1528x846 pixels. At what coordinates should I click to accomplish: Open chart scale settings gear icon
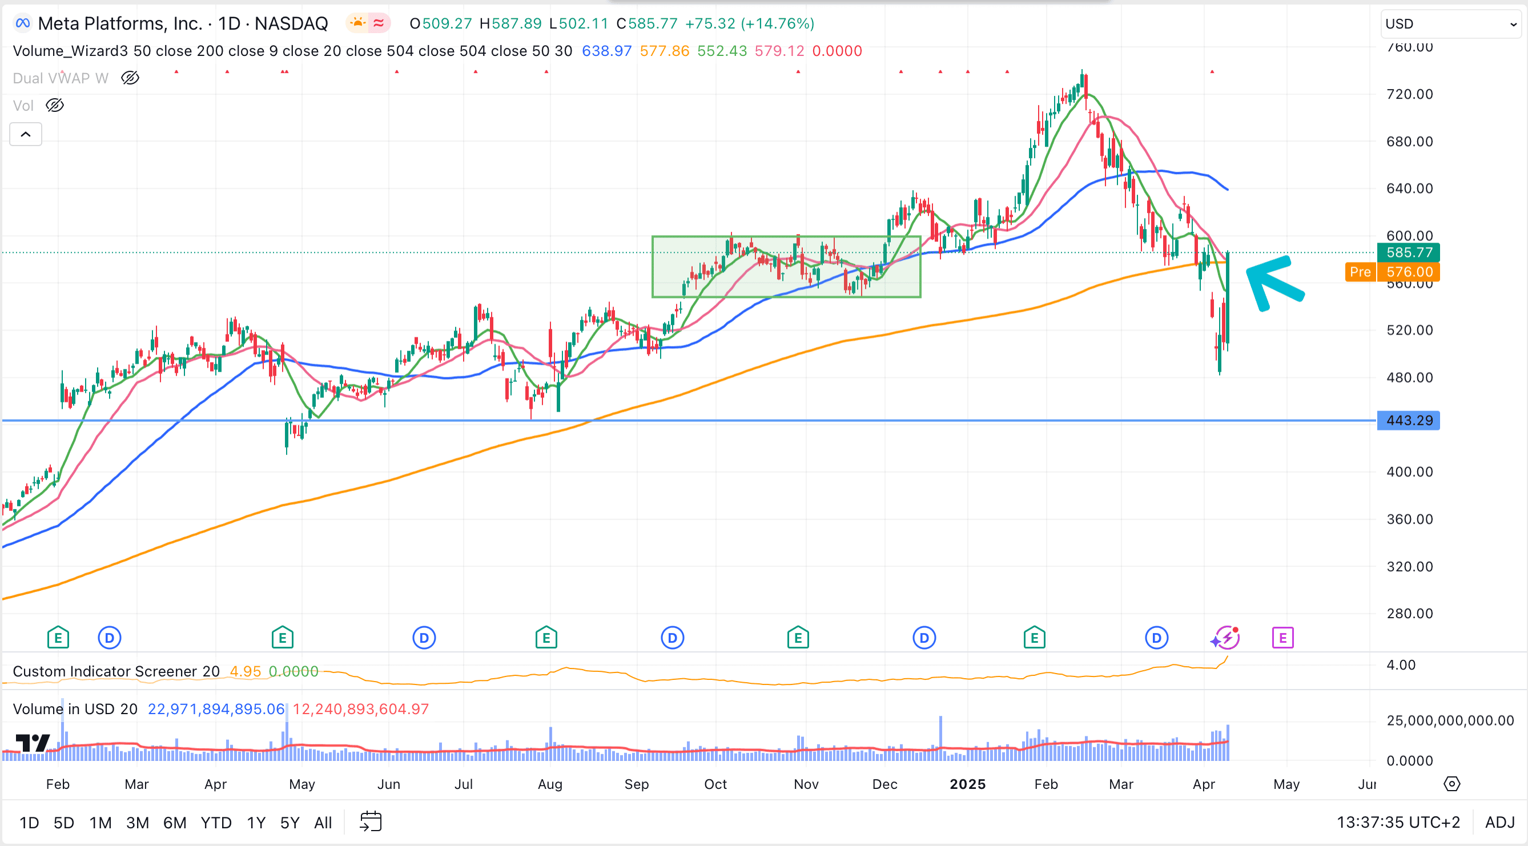(1451, 784)
